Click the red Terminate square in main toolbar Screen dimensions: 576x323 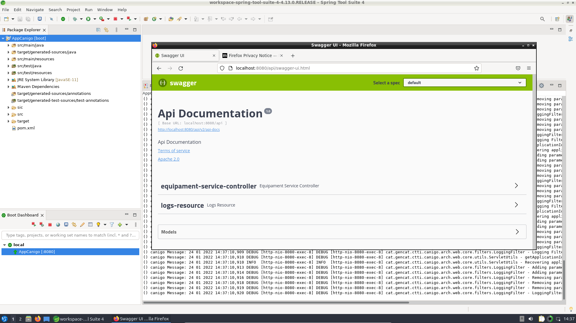[115, 19]
